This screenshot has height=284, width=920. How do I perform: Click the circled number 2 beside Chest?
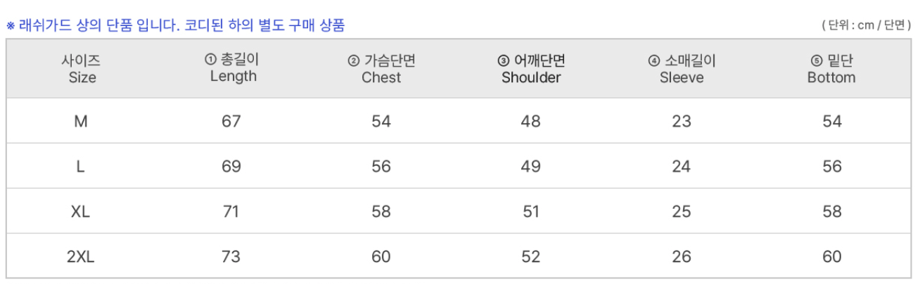click(x=354, y=60)
